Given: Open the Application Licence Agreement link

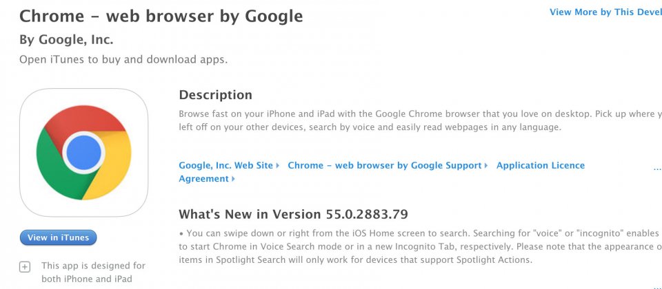Looking at the screenshot, I should [381, 172].
